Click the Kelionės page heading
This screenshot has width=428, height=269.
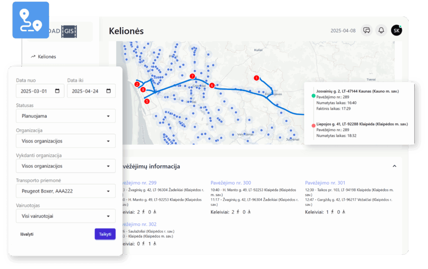coord(126,31)
